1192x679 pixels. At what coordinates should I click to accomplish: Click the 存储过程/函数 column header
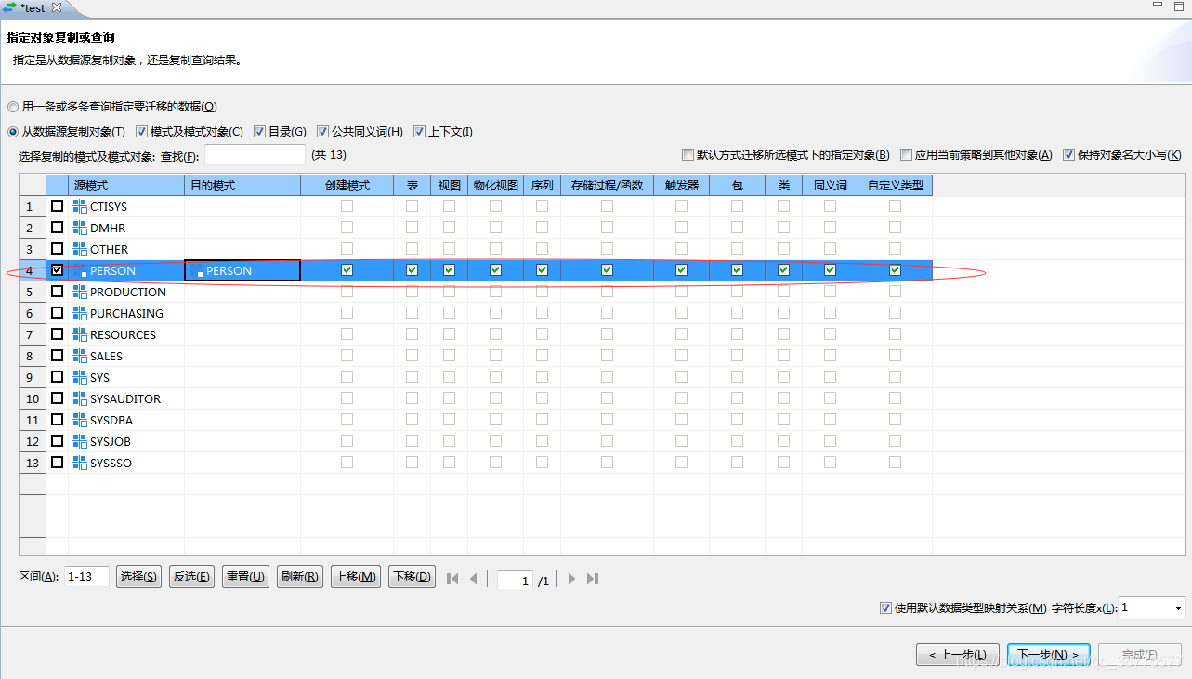click(x=607, y=185)
